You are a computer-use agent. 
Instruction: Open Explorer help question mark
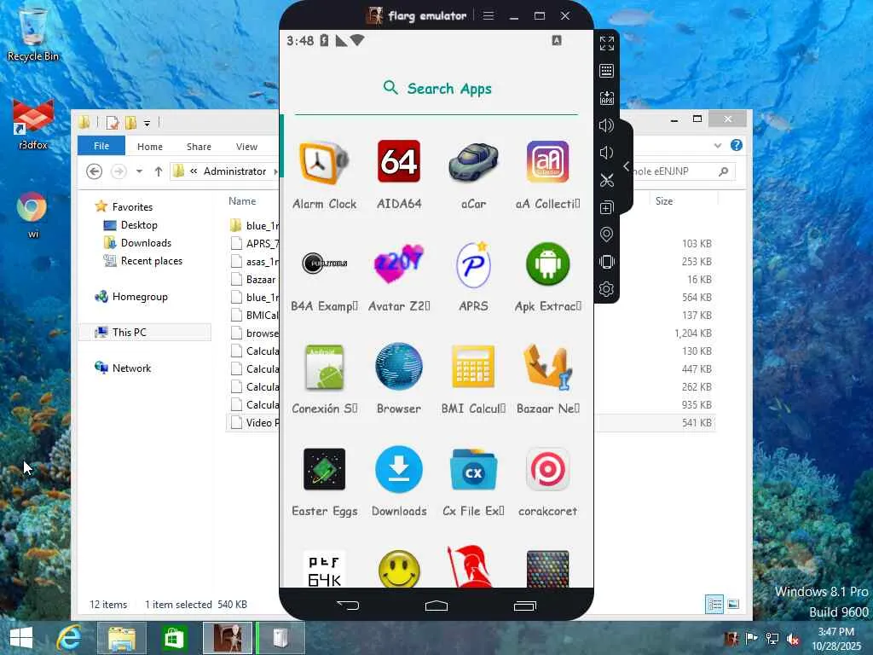[736, 145]
